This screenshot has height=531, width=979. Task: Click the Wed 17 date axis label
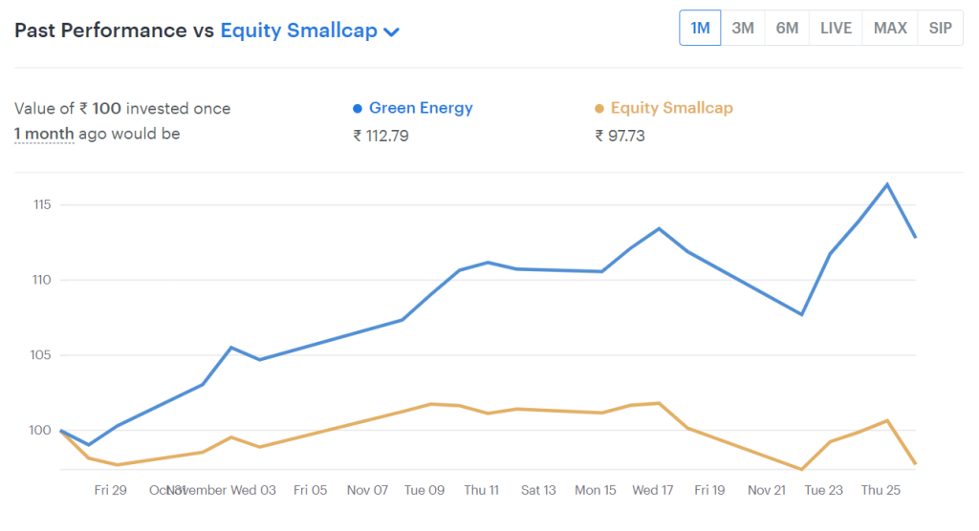point(652,490)
